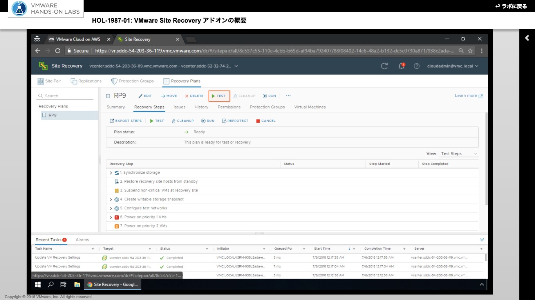
Task: Select RP9 in Recovery Plans tree
Action: click(69, 115)
